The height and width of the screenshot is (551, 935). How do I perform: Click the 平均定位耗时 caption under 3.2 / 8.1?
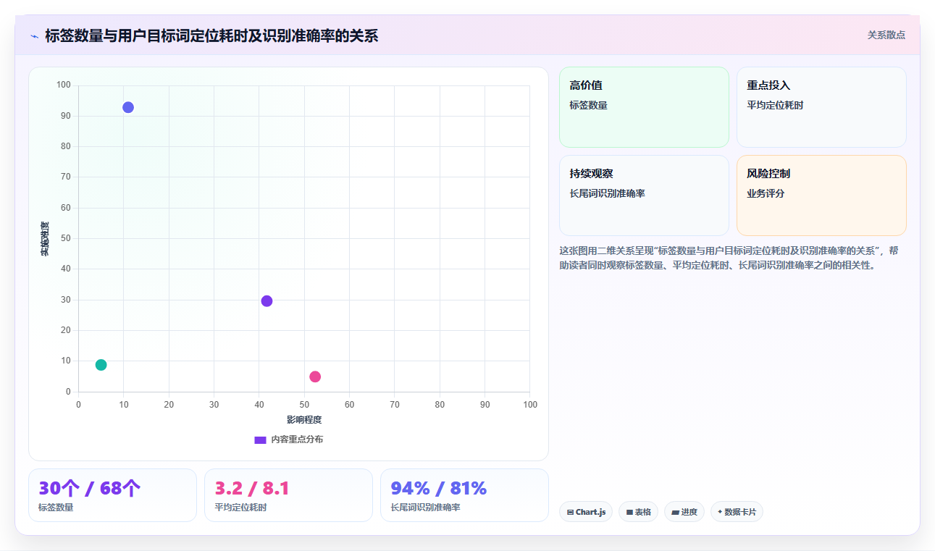tap(240, 508)
